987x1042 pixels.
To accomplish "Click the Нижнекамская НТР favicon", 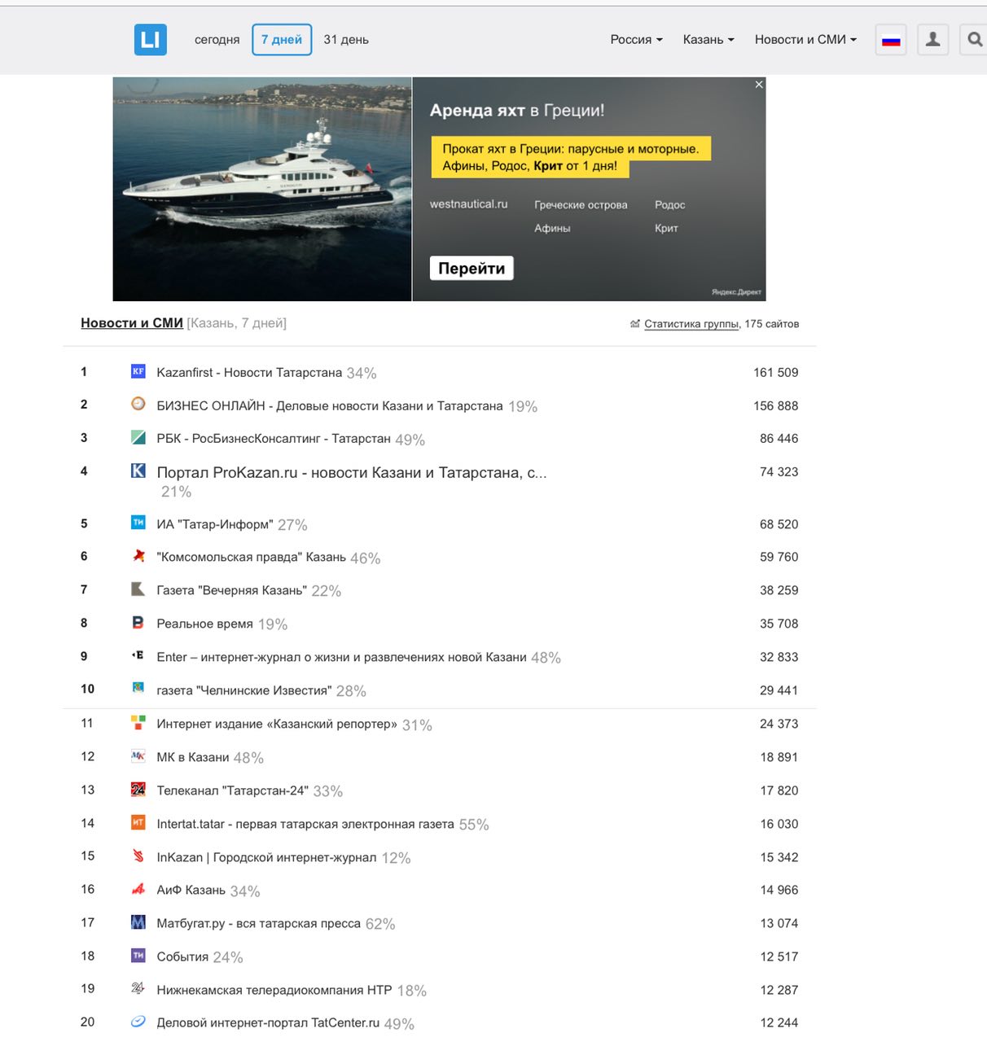I will [x=138, y=988].
